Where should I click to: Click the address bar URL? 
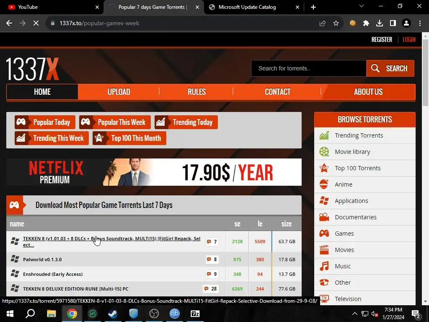click(99, 23)
